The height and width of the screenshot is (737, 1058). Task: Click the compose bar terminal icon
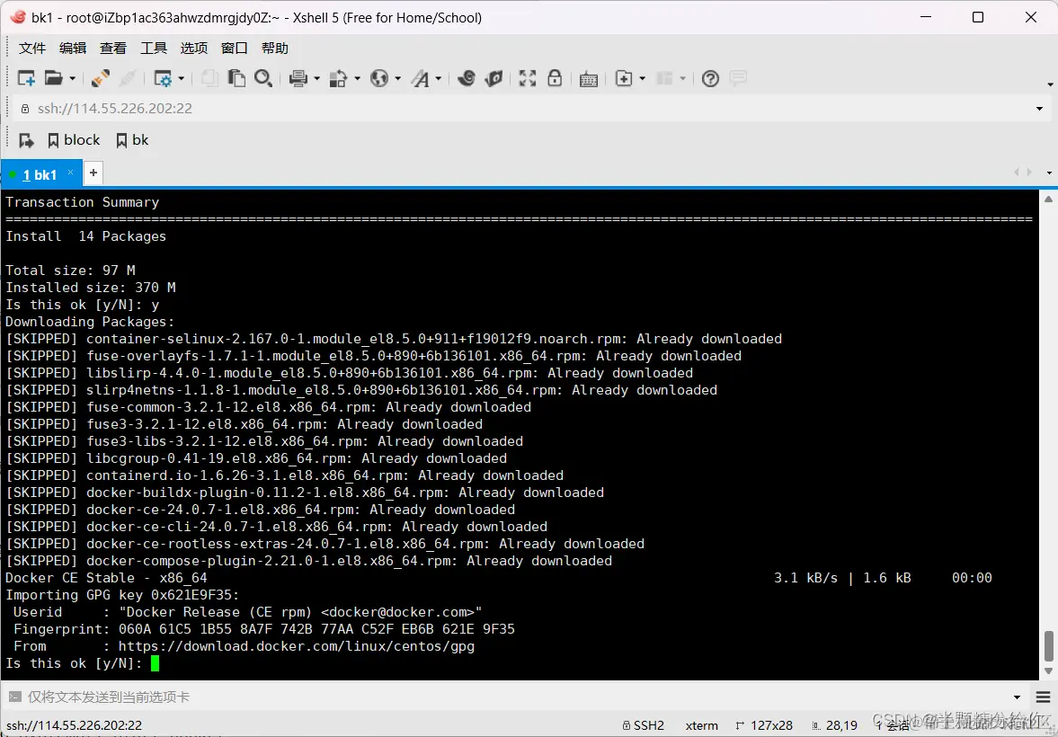[x=14, y=697]
